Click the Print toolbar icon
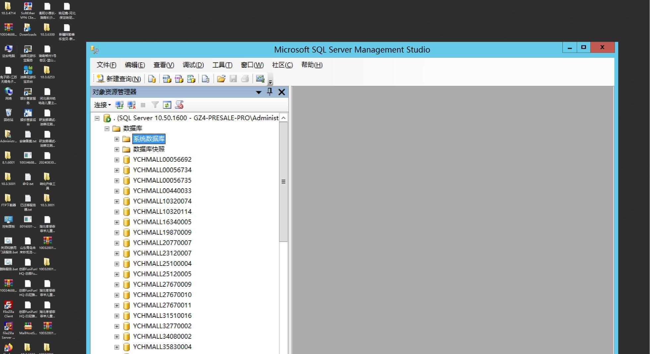This screenshot has width=650, height=354. [x=245, y=79]
